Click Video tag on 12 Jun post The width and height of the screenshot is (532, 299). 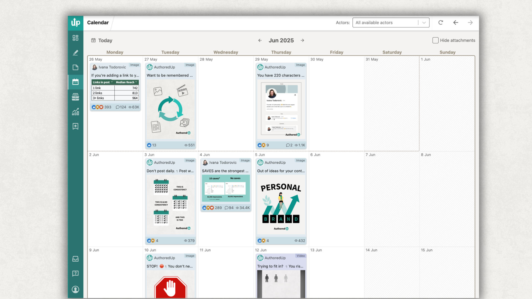301,256
